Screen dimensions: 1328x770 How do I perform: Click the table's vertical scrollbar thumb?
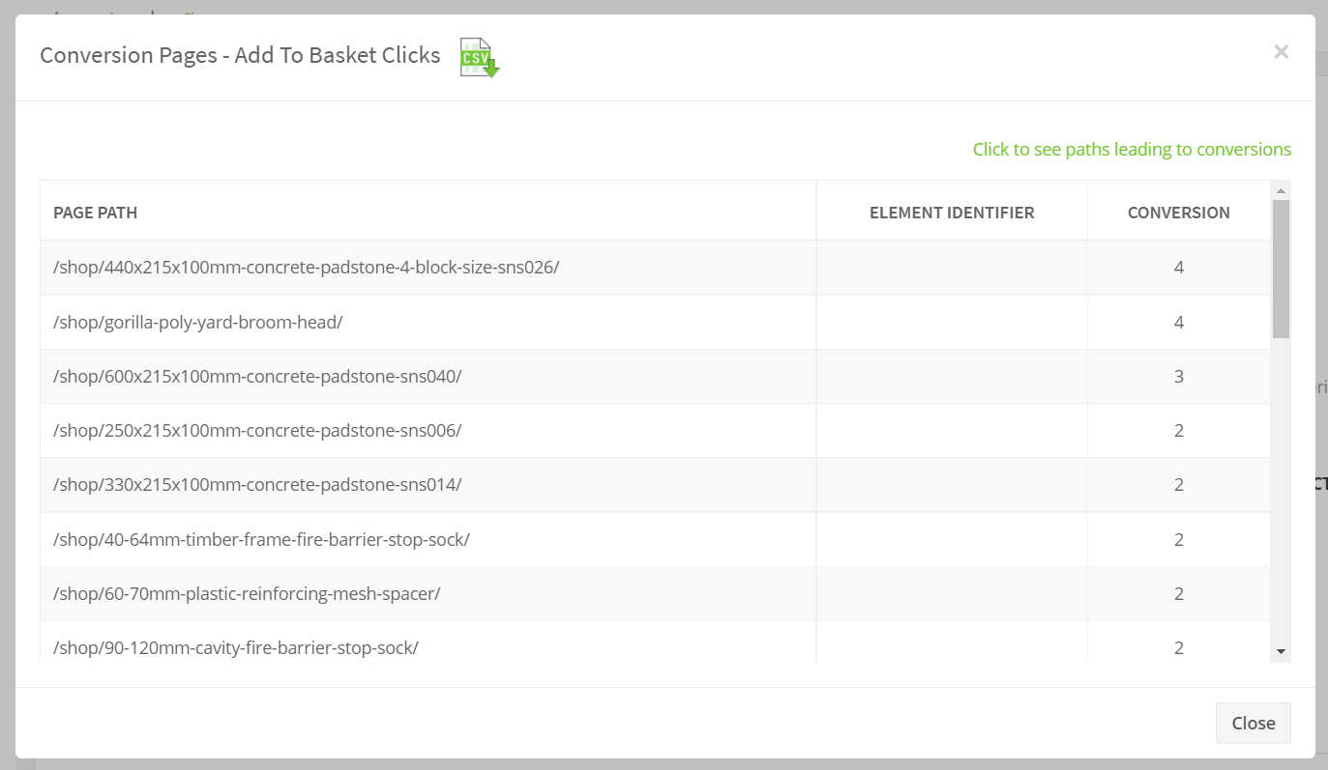[1282, 269]
